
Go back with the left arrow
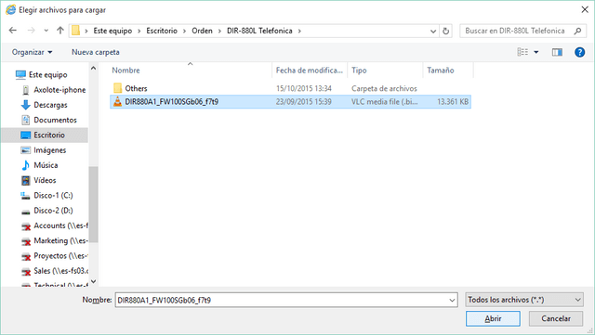[12, 31]
